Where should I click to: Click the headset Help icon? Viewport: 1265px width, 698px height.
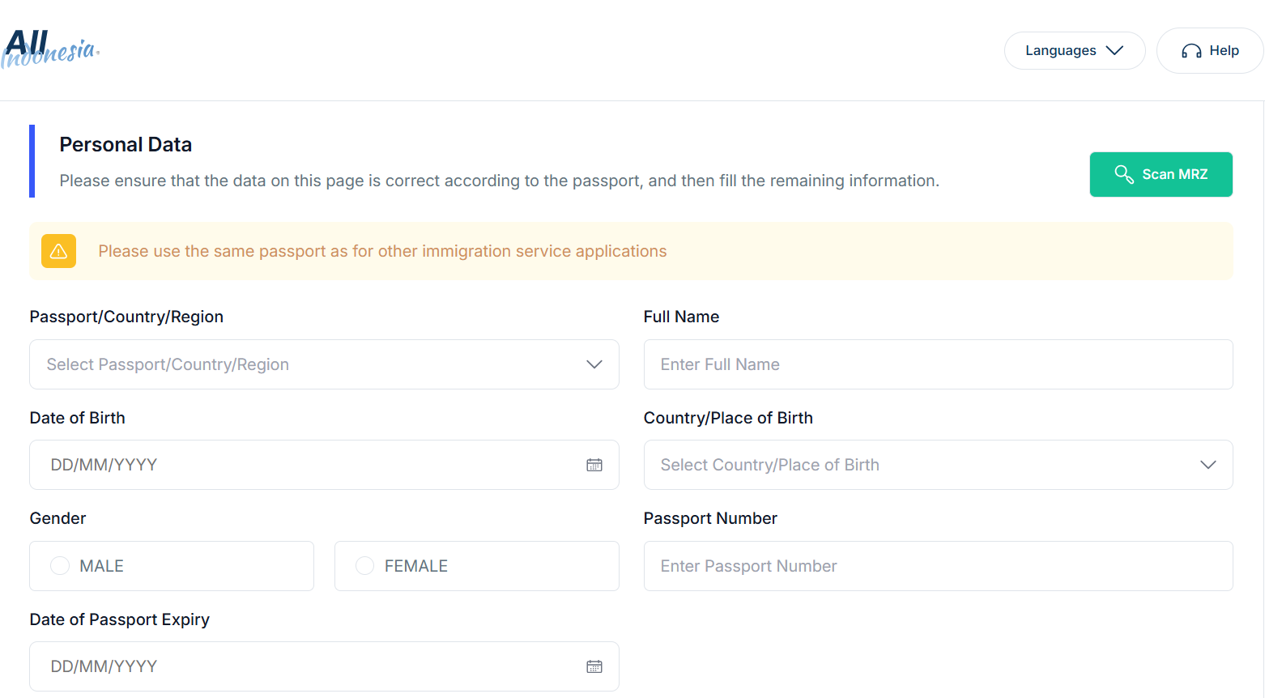(x=1191, y=51)
